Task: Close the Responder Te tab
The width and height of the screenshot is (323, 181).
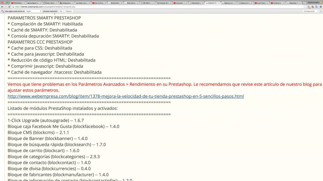Action: click(300, 3)
